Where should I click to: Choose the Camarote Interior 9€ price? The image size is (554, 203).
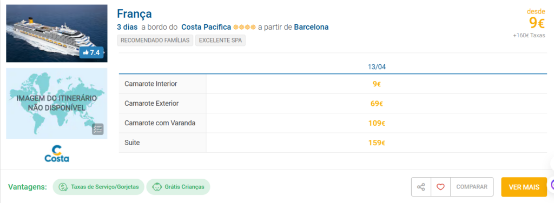point(377,84)
